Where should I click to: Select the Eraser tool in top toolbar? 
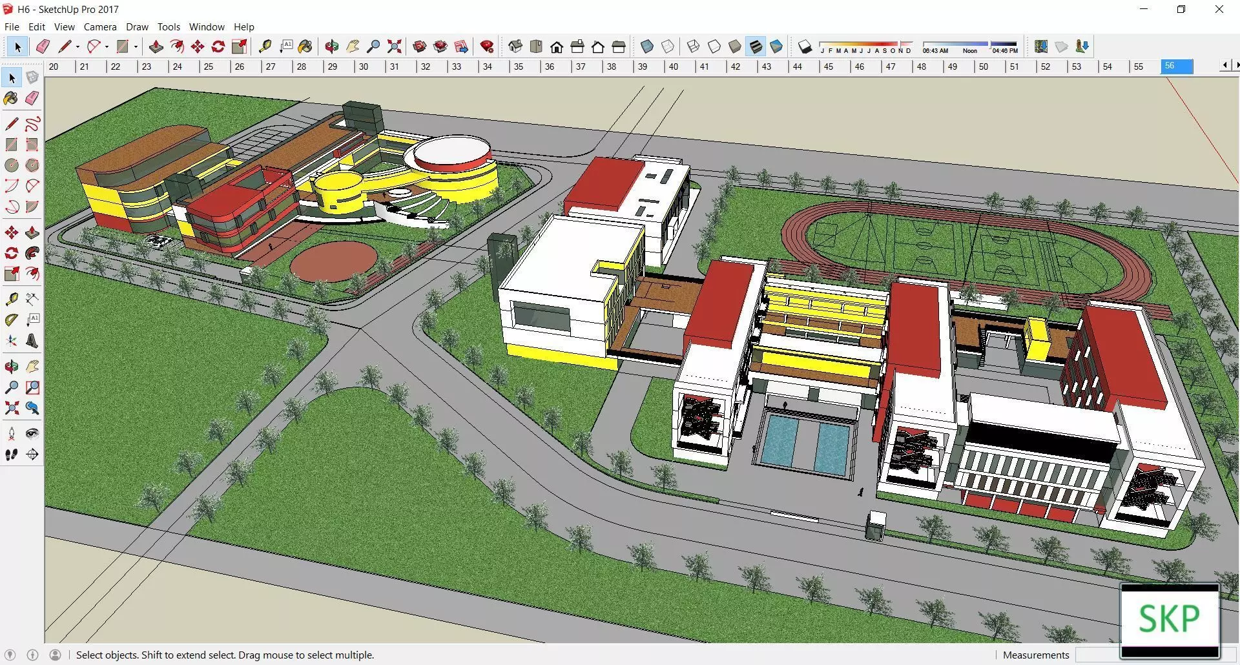click(43, 46)
